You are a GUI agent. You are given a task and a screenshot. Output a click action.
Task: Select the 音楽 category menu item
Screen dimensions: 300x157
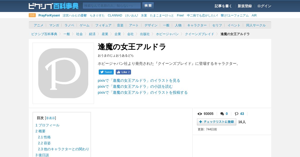click(120, 25)
